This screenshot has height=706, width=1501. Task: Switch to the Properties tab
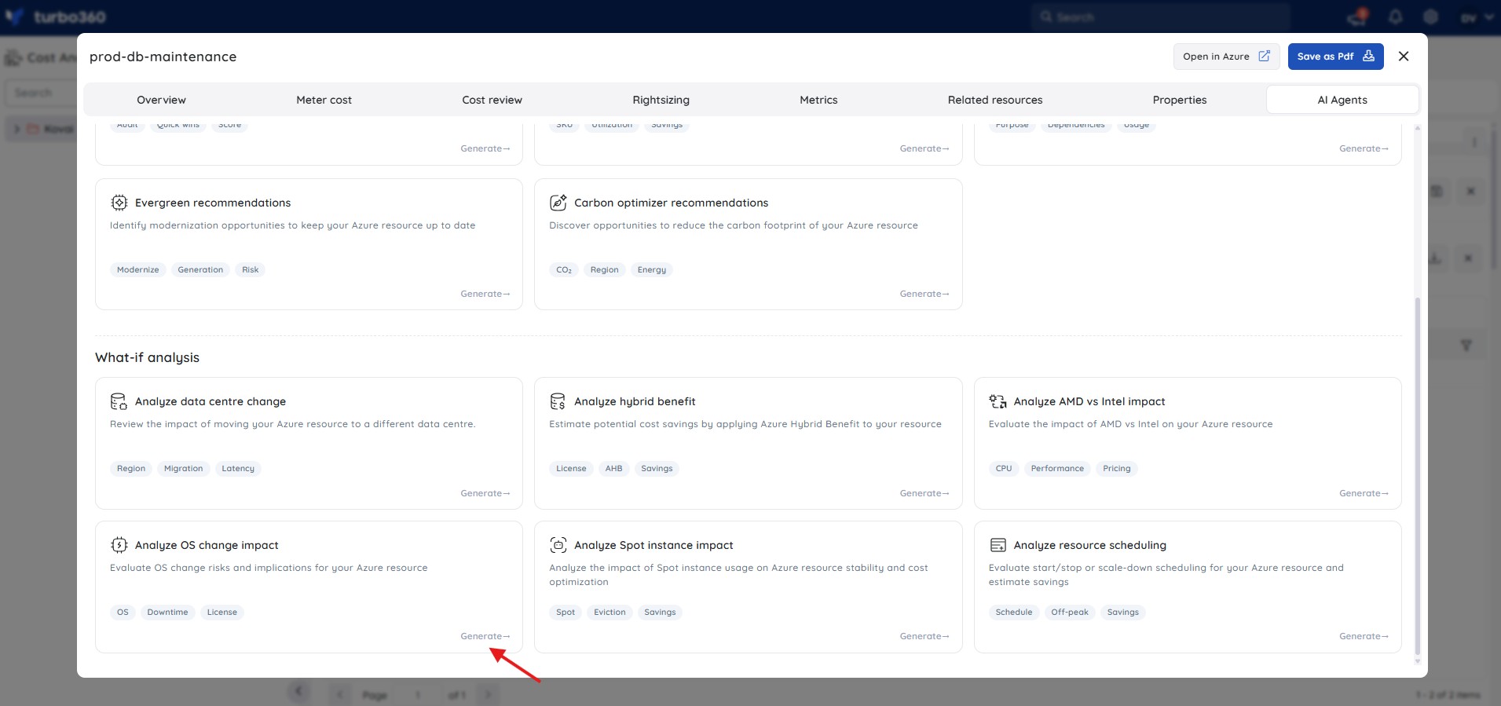[1180, 100]
